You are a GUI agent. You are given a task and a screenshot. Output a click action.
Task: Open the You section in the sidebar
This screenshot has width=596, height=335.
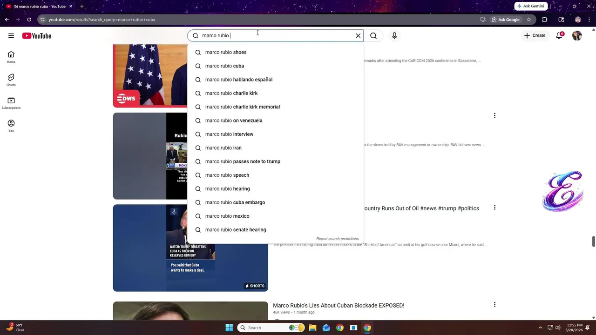point(11,126)
